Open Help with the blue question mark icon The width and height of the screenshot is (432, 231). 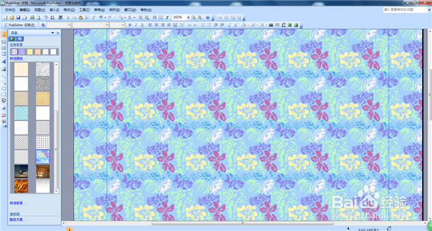[x=208, y=18]
